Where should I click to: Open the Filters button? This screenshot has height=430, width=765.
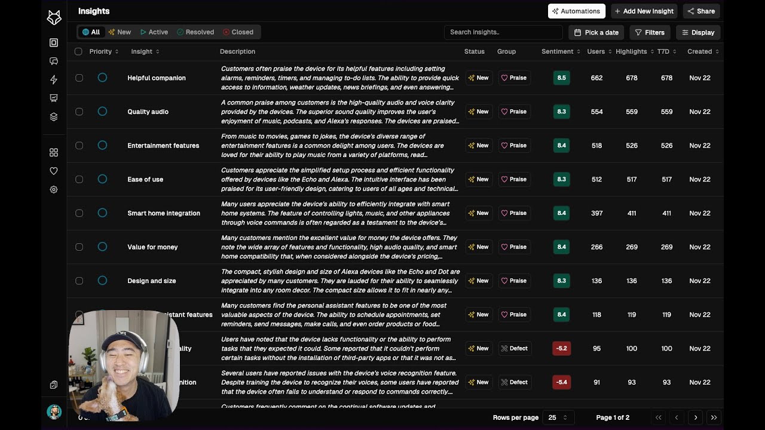pyautogui.click(x=650, y=32)
